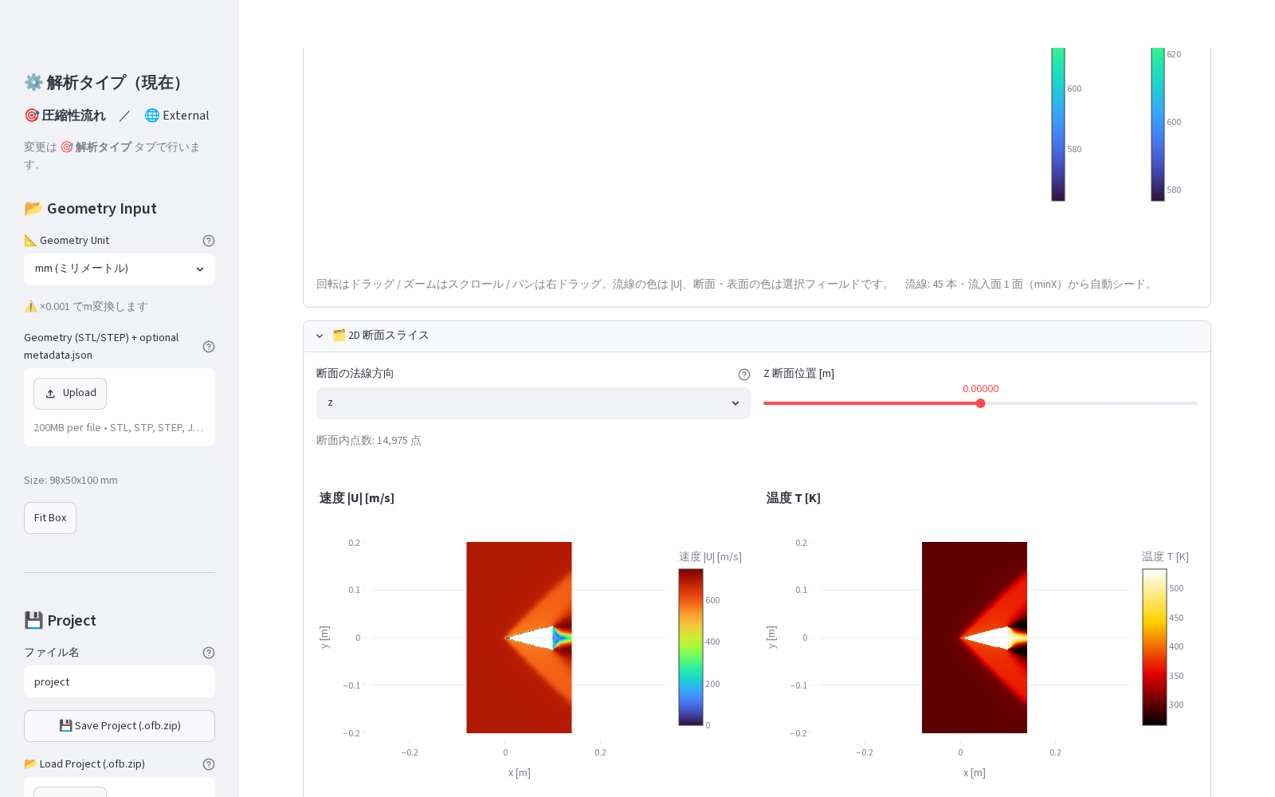Collapse the 2D 断面スライス expander
Viewport: 1275px width, 797px height.
(757, 336)
